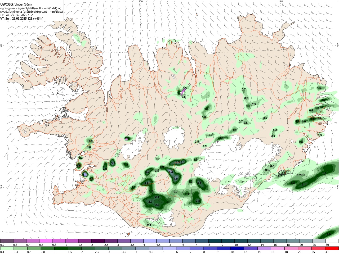Screen dimensions: 339x254
Task: Select the 2.6 precipitation value on the map
Action: [x=157, y=205]
